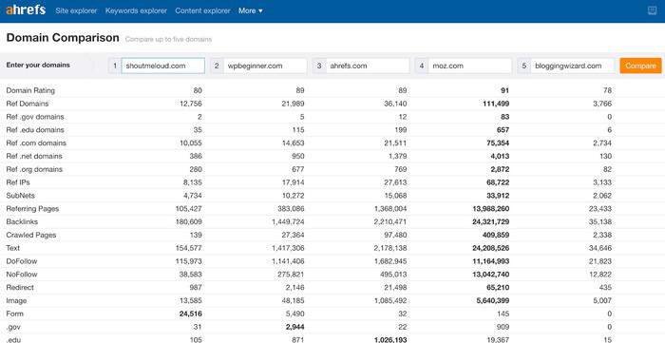Click the Compare button

click(640, 66)
